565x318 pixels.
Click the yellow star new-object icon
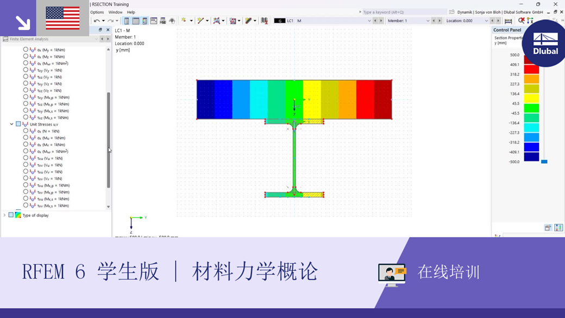184,21
